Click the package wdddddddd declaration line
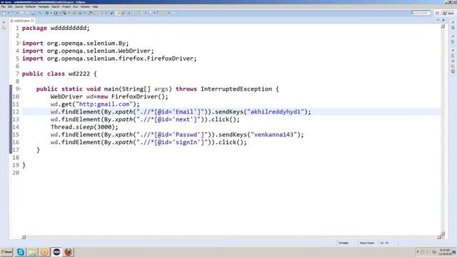This screenshot has height=257, width=457. [56, 28]
